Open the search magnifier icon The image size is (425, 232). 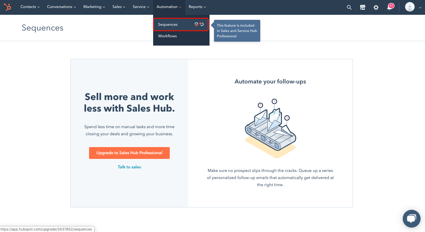pyautogui.click(x=349, y=7)
